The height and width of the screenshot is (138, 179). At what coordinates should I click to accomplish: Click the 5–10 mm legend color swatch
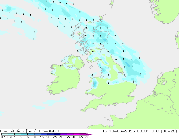coord(31,134)
